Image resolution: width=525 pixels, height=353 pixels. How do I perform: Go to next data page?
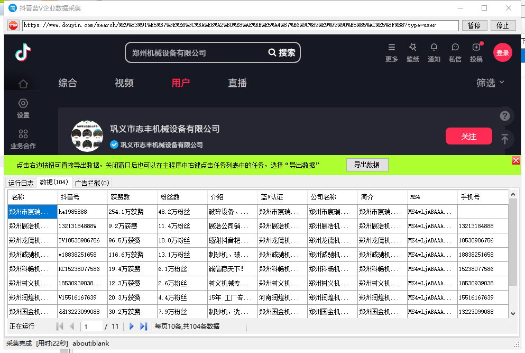point(131,326)
